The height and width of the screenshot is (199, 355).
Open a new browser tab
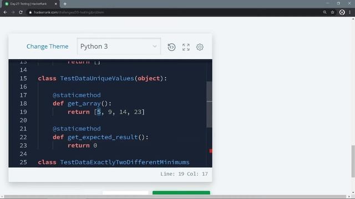point(65,4)
